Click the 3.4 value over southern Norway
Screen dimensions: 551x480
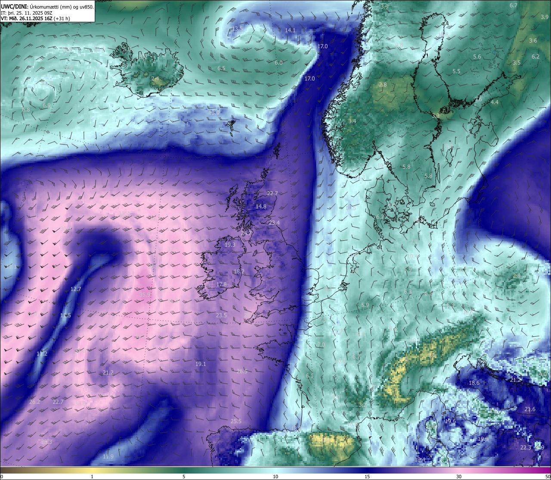click(x=352, y=121)
